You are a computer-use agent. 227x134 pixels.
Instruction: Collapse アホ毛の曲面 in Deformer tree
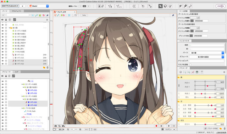[x=22, y=108]
